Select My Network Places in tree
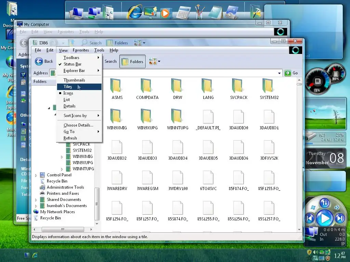Image resolution: width=350 pixels, height=262 pixels. 57,212
